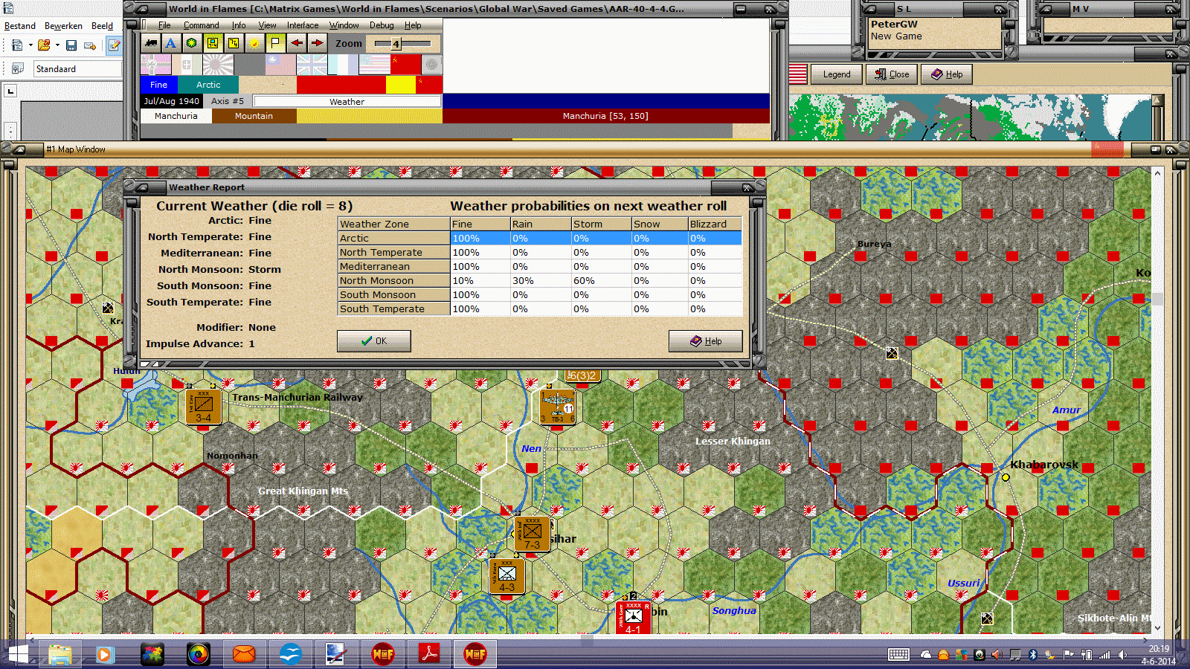The image size is (1190, 669).
Task: Select the North Monsoon row in weather table
Action: [540, 281]
